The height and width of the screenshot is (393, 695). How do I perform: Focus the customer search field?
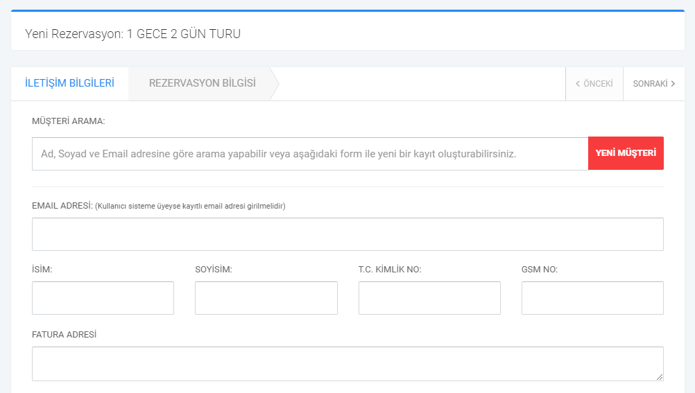310,154
